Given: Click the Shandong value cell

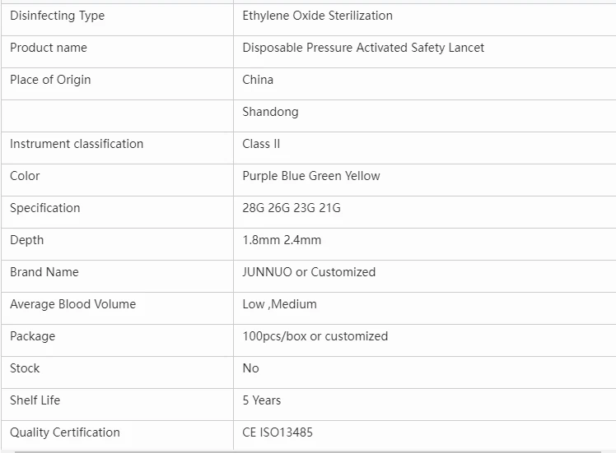Looking at the screenshot, I should pyautogui.click(x=425, y=116).
